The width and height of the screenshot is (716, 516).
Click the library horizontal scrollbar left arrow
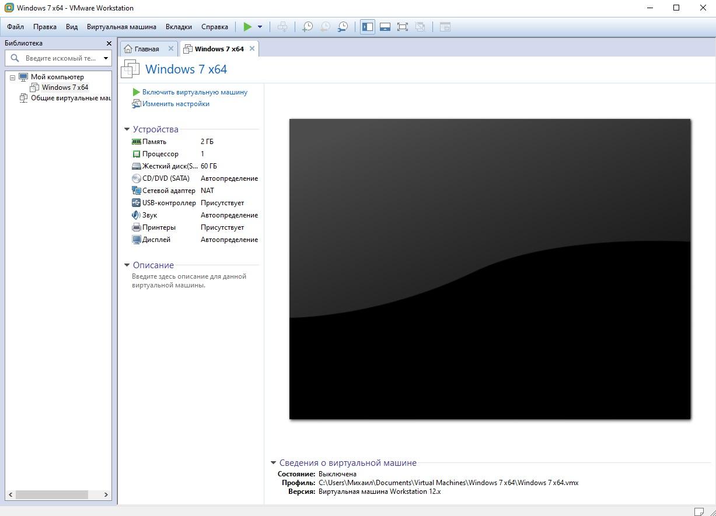click(x=11, y=494)
